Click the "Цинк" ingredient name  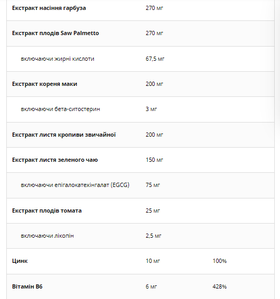[x=20, y=261]
